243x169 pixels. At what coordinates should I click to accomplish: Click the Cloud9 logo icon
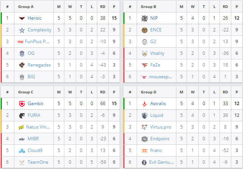[22, 151]
